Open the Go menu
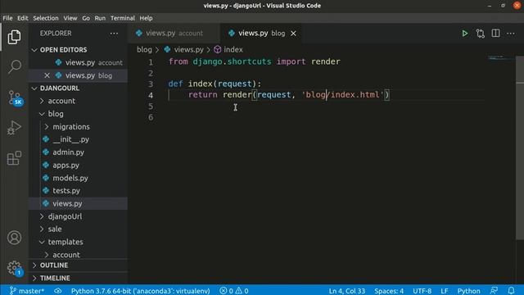This screenshot has width=524, height=295. (86, 18)
